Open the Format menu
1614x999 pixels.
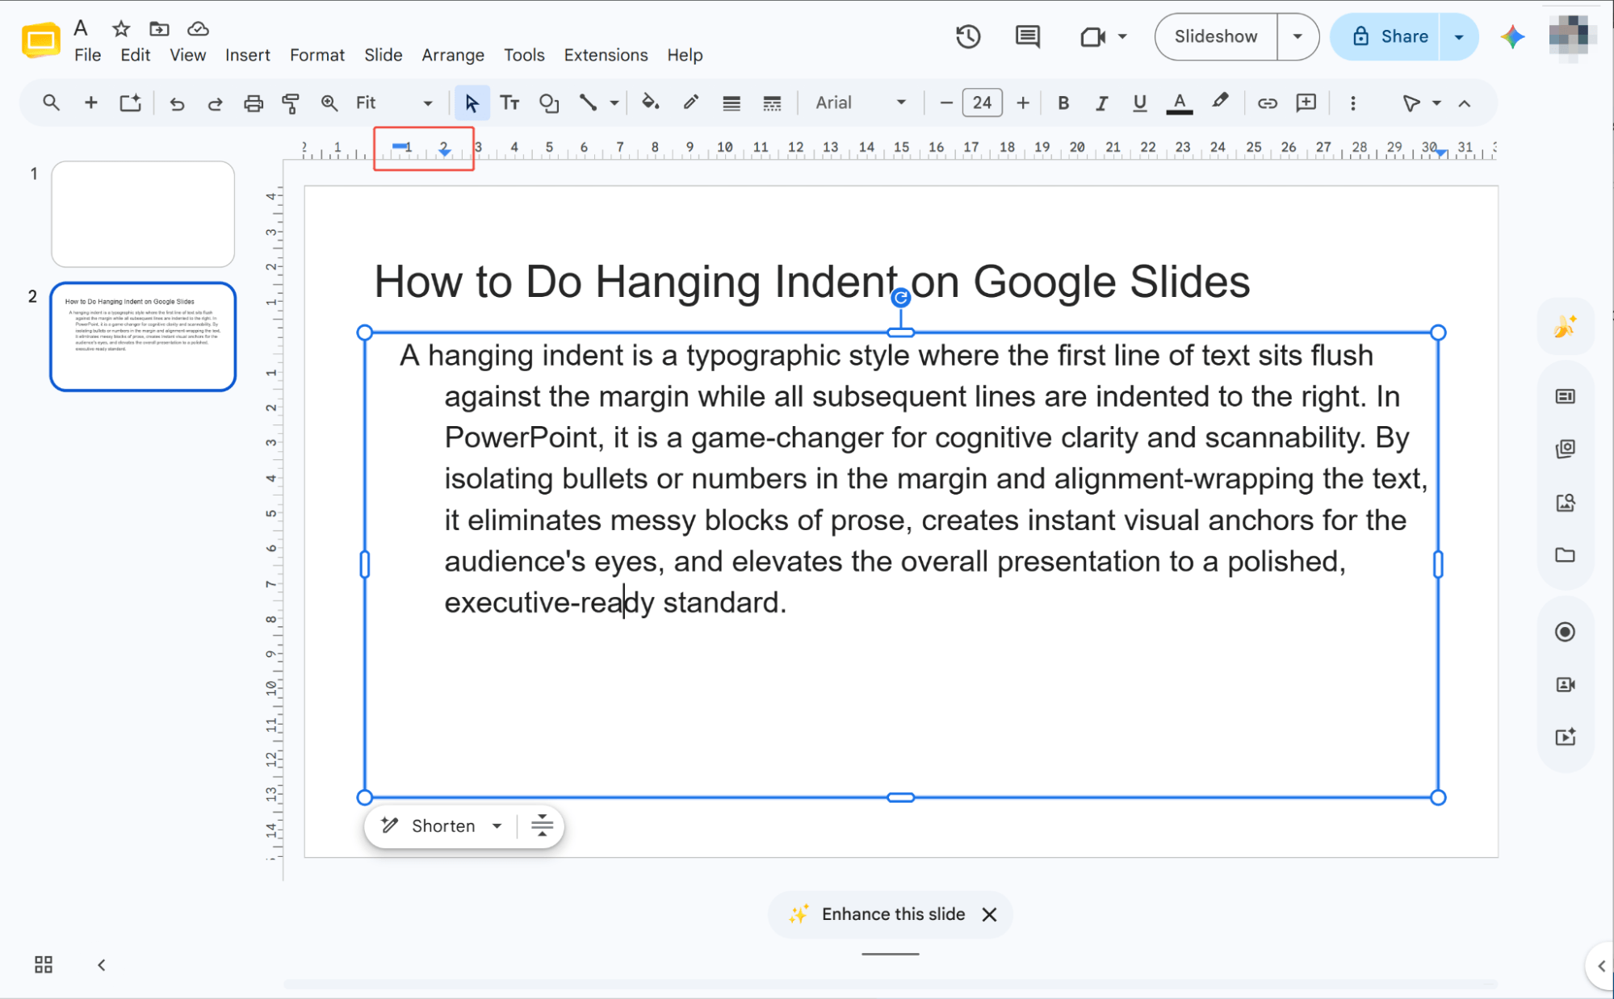coord(317,55)
